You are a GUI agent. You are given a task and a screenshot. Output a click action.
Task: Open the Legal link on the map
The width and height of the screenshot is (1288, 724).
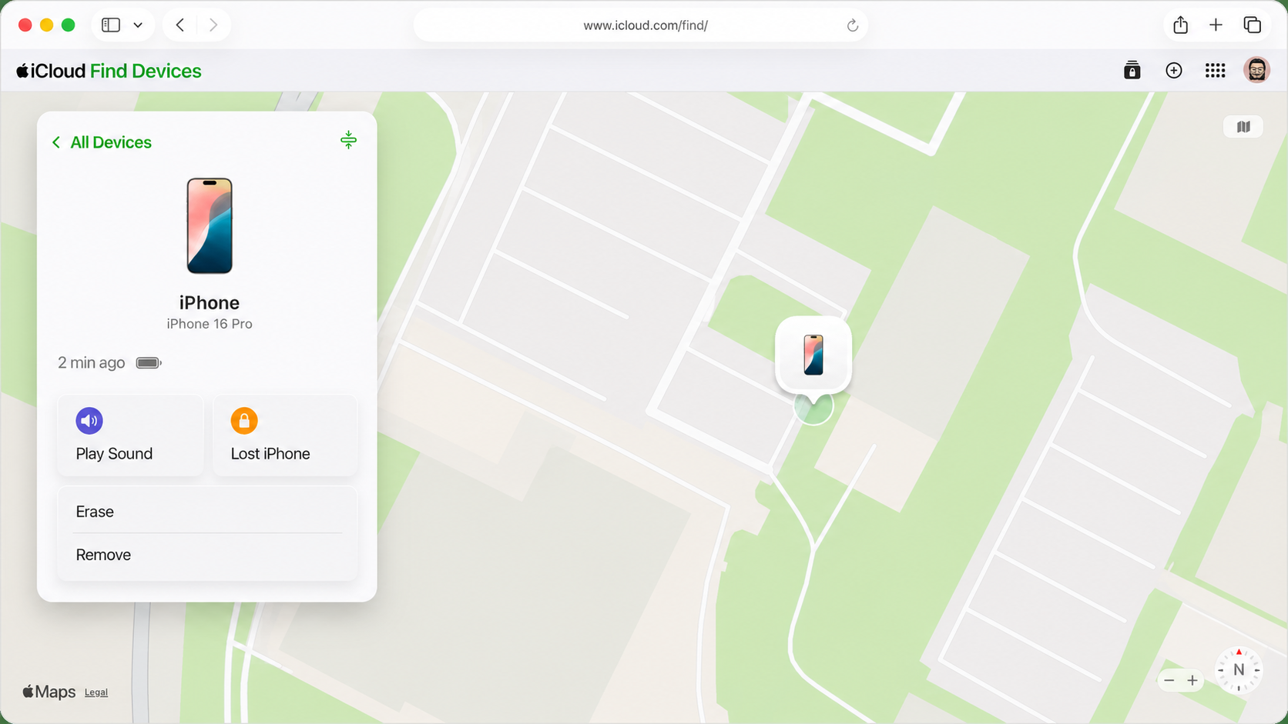96,692
